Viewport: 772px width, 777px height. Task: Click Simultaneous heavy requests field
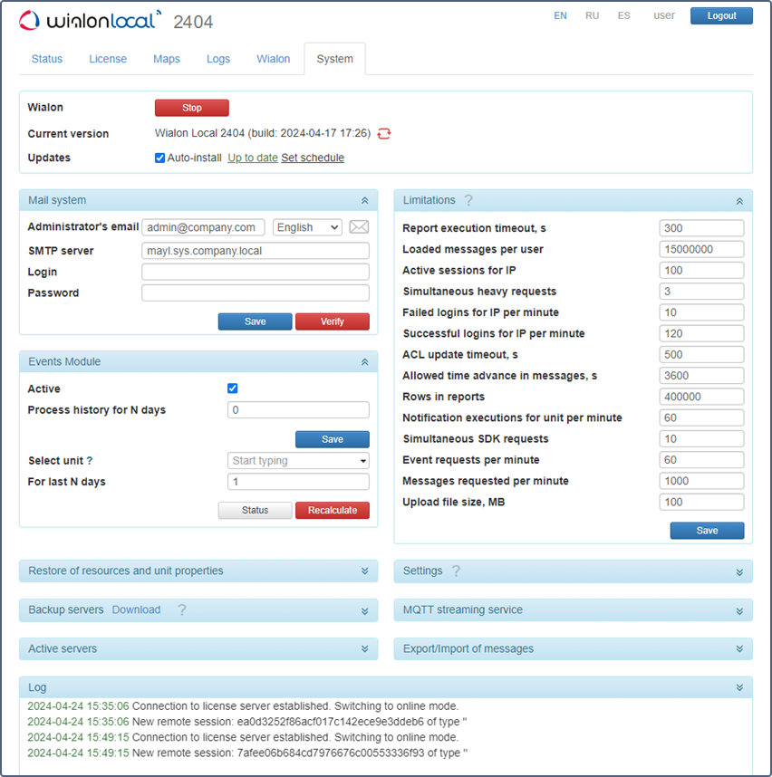click(701, 292)
